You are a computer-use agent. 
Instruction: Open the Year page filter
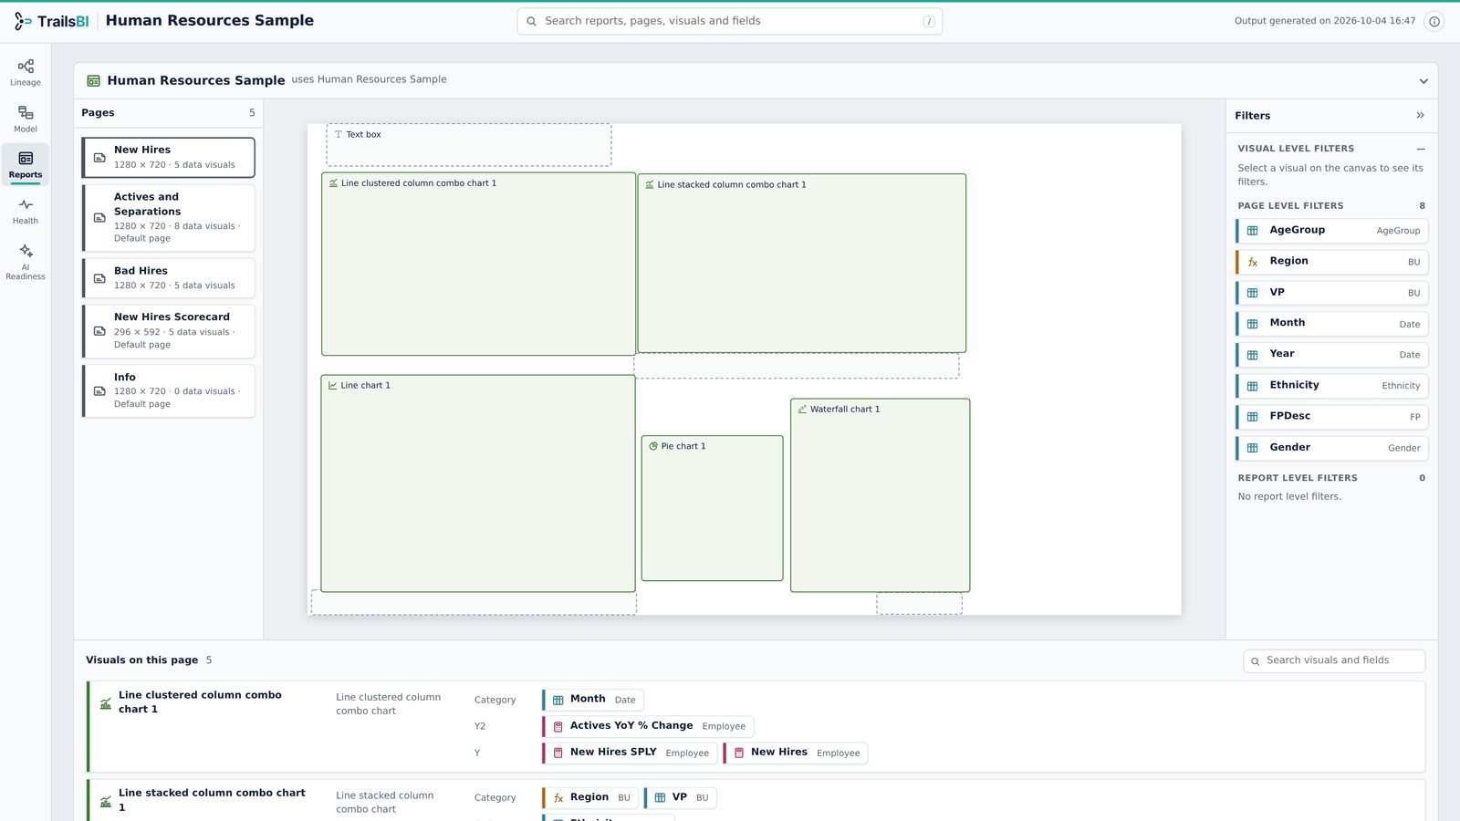tap(1332, 355)
